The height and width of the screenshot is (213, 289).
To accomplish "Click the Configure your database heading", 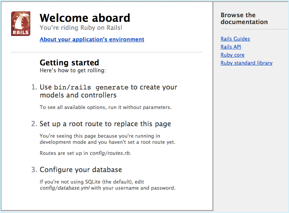I will (81, 170).
